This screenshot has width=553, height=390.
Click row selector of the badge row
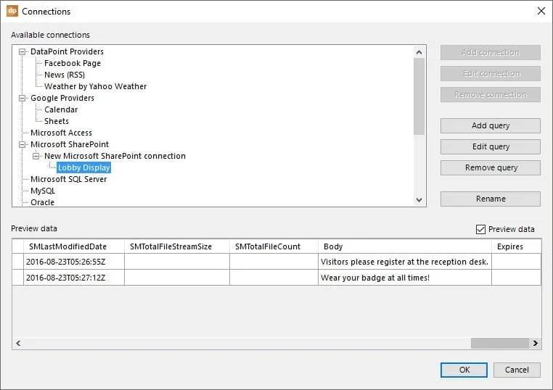(17, 278)
